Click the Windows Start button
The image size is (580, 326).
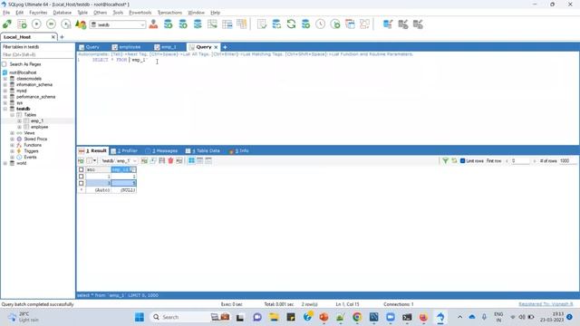pyautogui.click(x=140, y=317)
